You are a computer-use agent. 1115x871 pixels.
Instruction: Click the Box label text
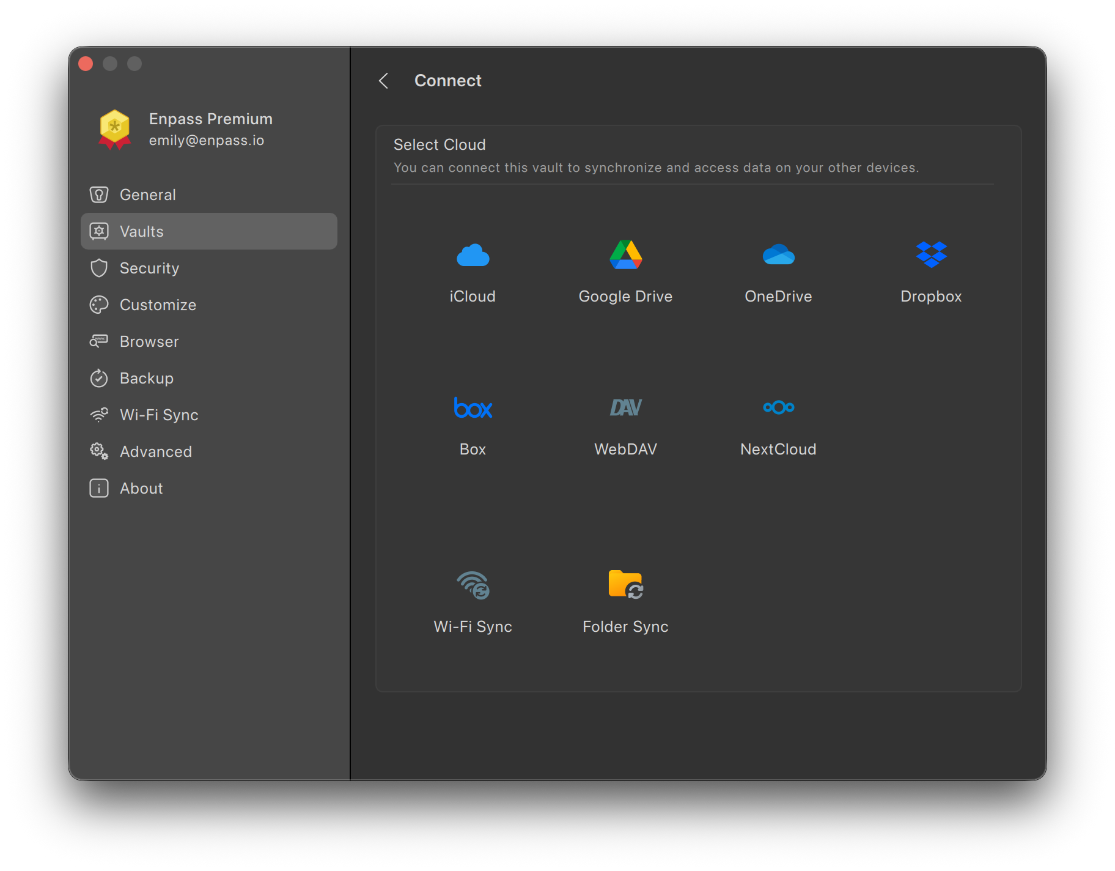coord(473,450)
